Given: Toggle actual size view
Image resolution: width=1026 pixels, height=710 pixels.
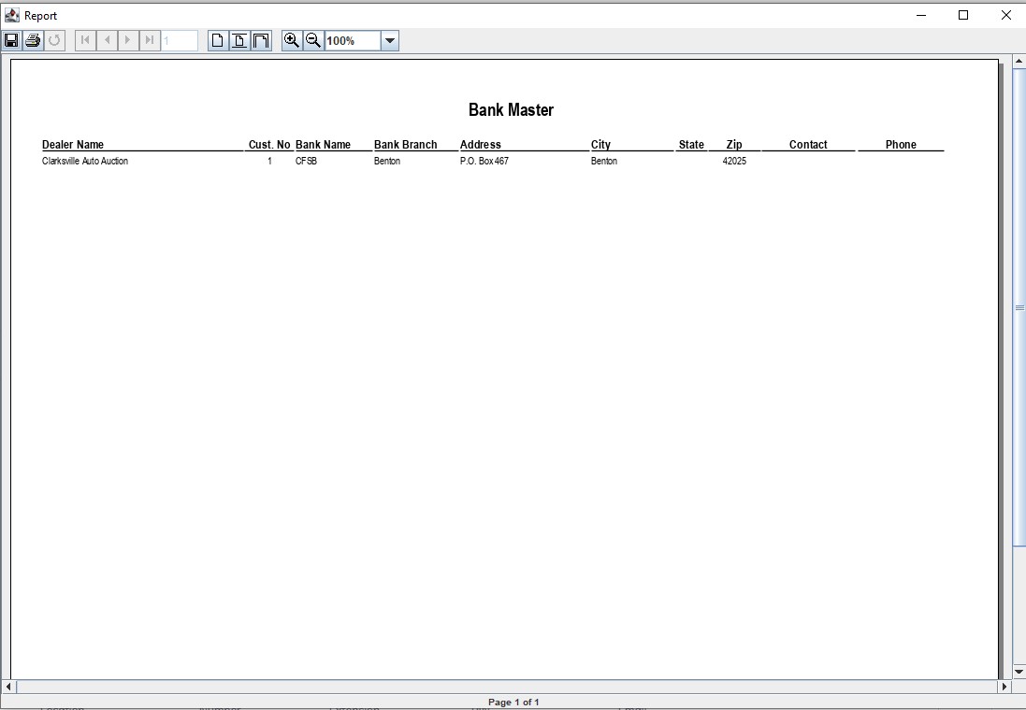Looking at the screenshot, I should pyautogui.click(x=218, y=40).
